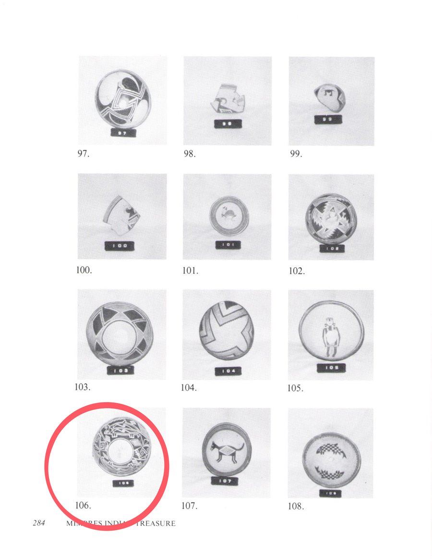Viewport: 432px width, 559px height.
Task: Click the twin fish bowl 108
Action: coord(331,453)
